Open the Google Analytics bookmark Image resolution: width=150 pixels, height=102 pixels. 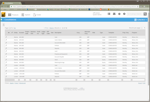40,9
